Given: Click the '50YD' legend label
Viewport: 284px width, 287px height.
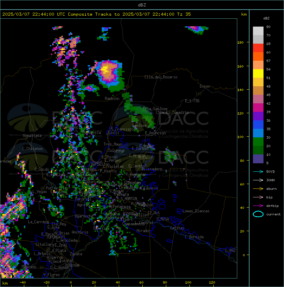Looking at the screenshot, I should pyautogui.click(x=270, y=172).
